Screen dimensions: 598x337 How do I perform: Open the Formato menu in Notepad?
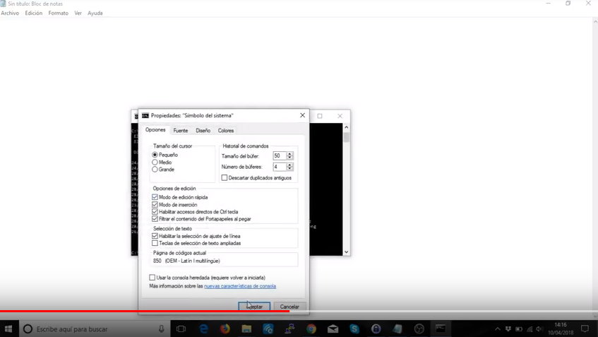(x=58, y=13)
